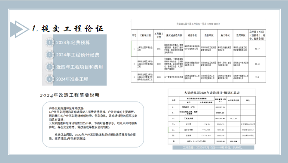Click the 工程建安费 row in summary table
The height and width of the screenshot is (163, 288).
pos(211,119)
